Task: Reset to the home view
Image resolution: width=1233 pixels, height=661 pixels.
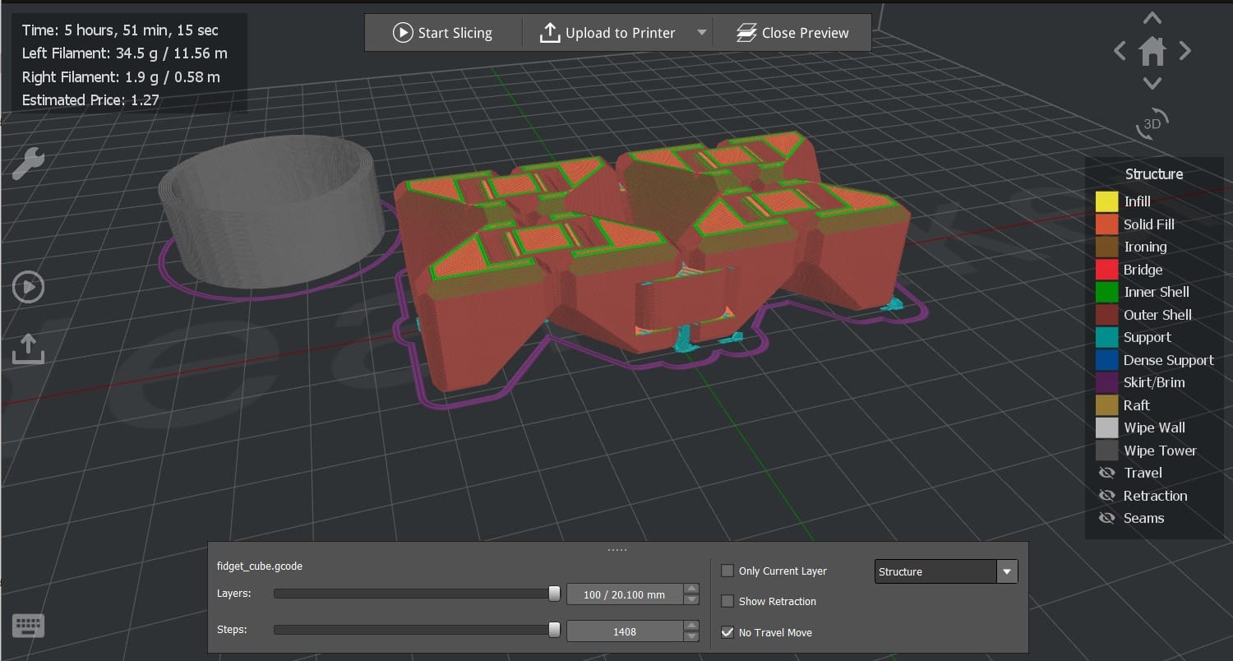Action: (1152, 51)
